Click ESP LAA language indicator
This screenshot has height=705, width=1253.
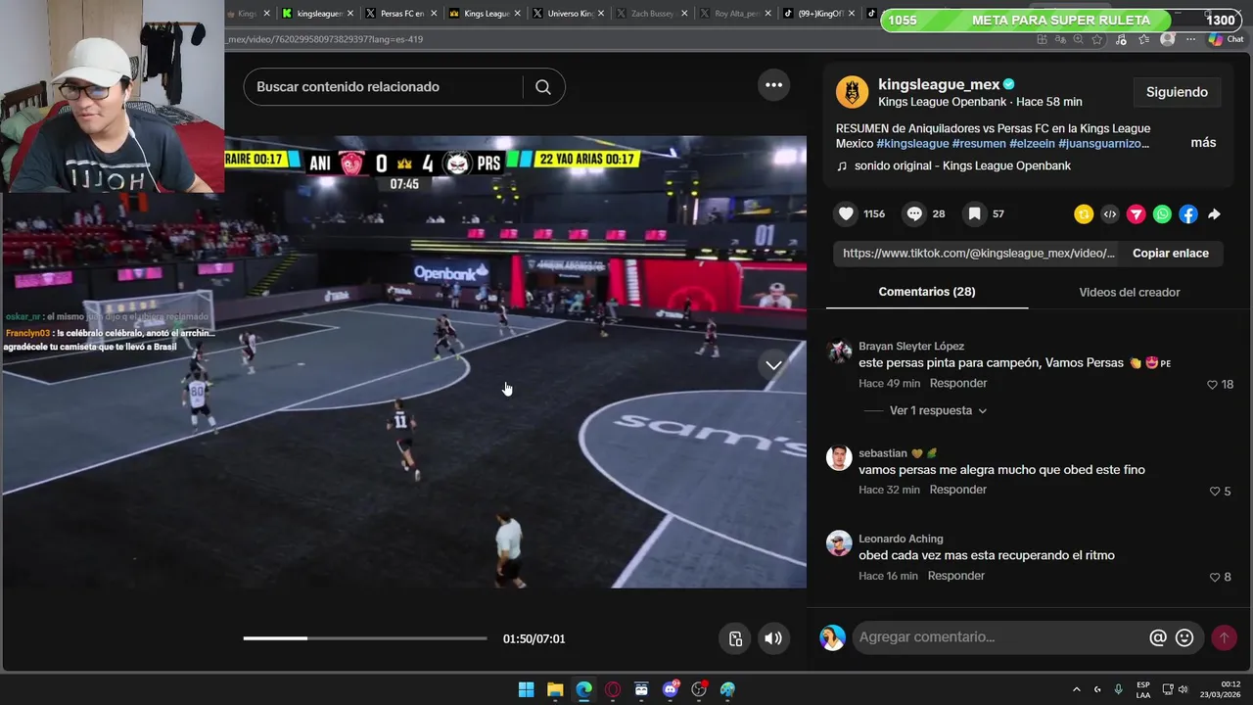pos(1142,689)
